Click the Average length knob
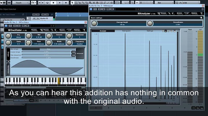This screenshot has width=208, height=116. 94,23
